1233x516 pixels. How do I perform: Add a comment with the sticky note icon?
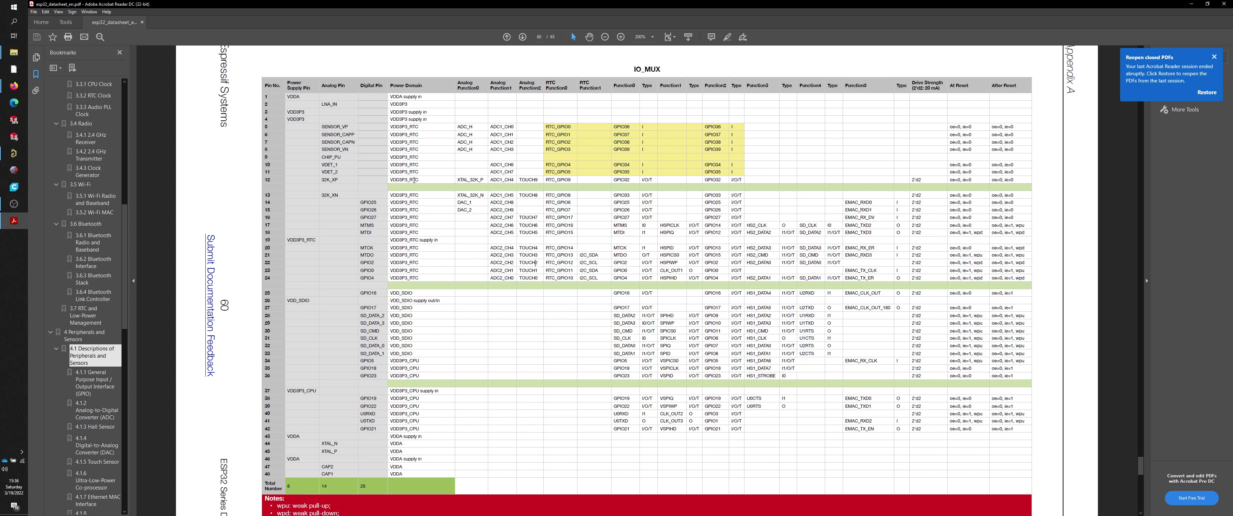711,37
